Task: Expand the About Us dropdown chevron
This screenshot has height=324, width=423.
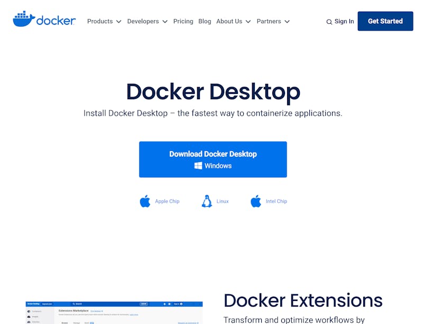Action: [x=248, y=22]
